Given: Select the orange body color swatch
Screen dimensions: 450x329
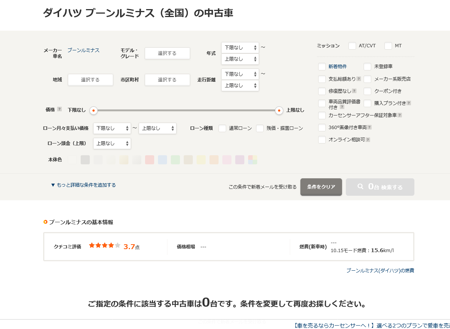Looking at the screenshot, I should pyautogui.click(x=214, y=160).
